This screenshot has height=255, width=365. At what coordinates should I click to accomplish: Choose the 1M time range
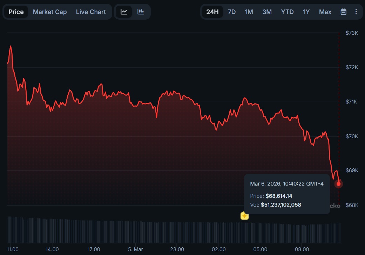(249, 12)
